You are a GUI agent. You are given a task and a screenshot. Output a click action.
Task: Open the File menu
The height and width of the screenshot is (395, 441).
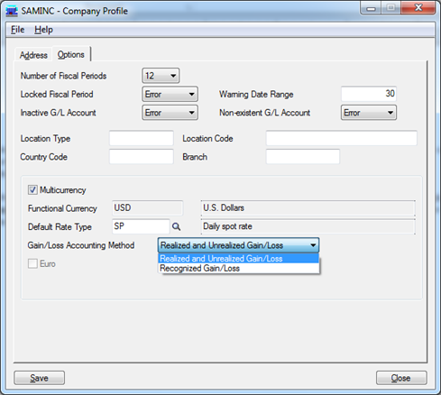pyautogui.click(x=17, y=30)
